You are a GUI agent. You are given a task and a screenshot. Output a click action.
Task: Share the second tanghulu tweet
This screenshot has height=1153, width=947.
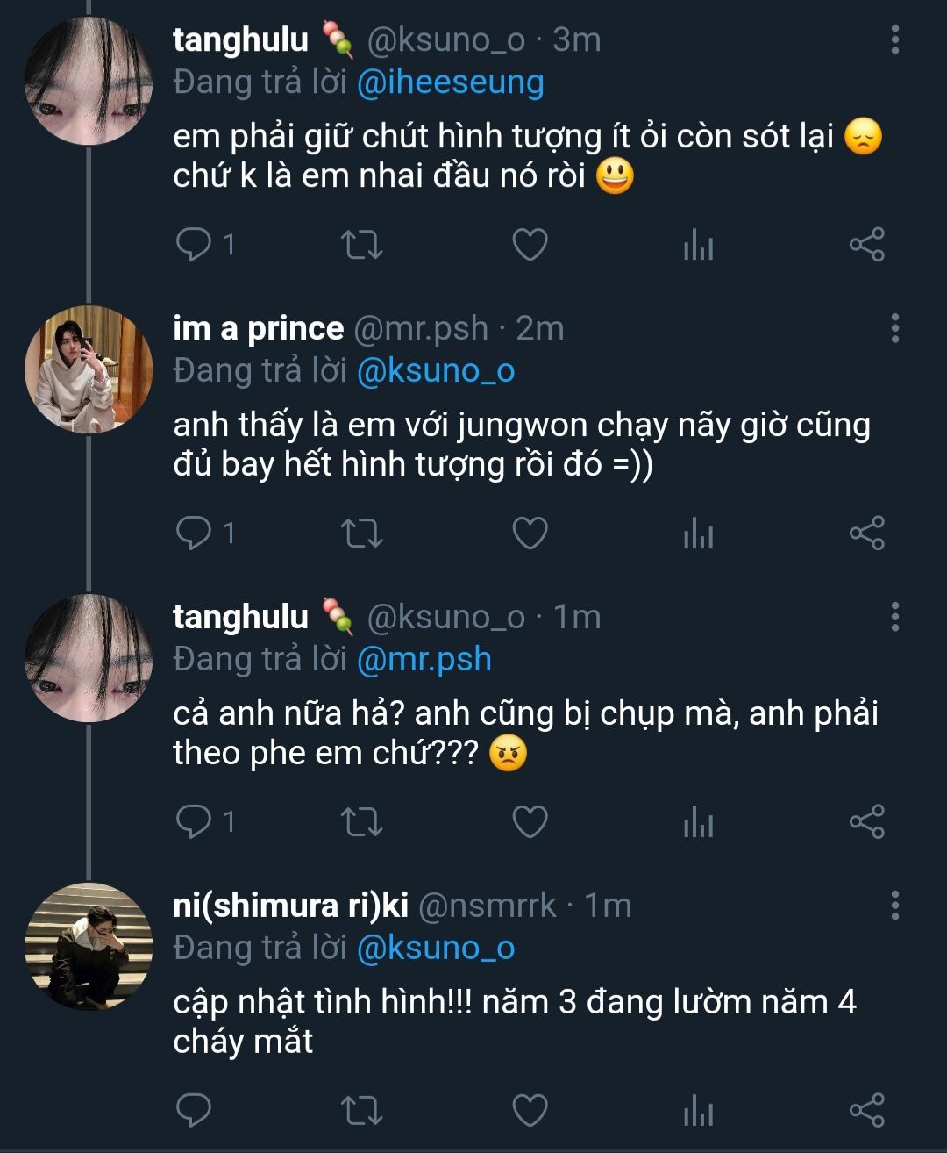tap(866, 821)
